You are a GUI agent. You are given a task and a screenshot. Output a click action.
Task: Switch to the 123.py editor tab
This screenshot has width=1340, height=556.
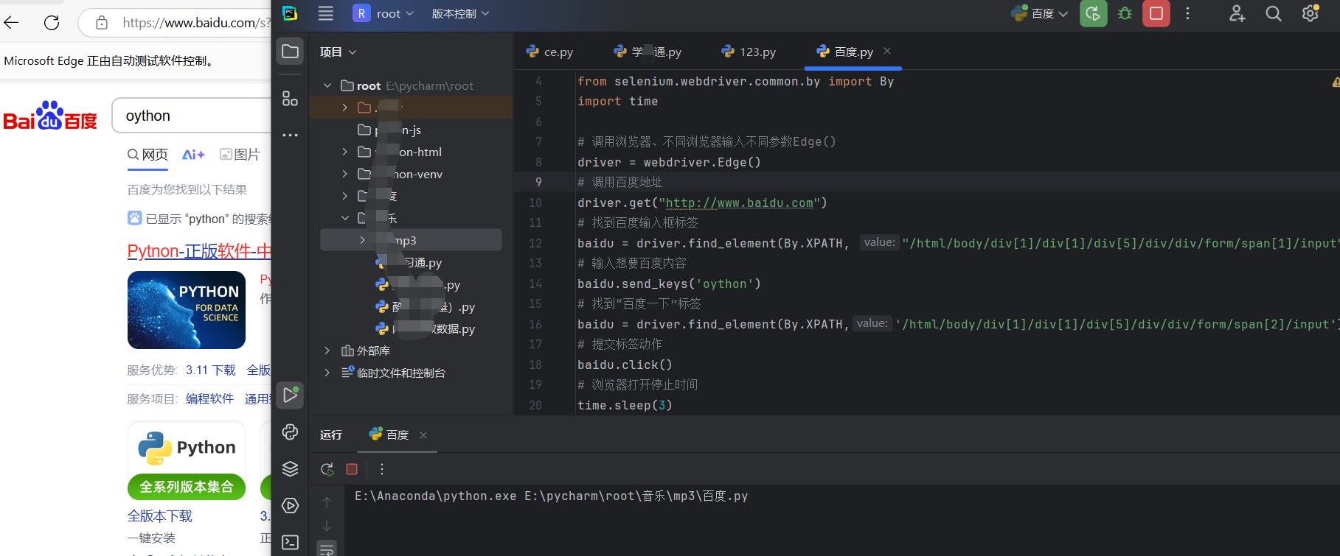[749, 52]
